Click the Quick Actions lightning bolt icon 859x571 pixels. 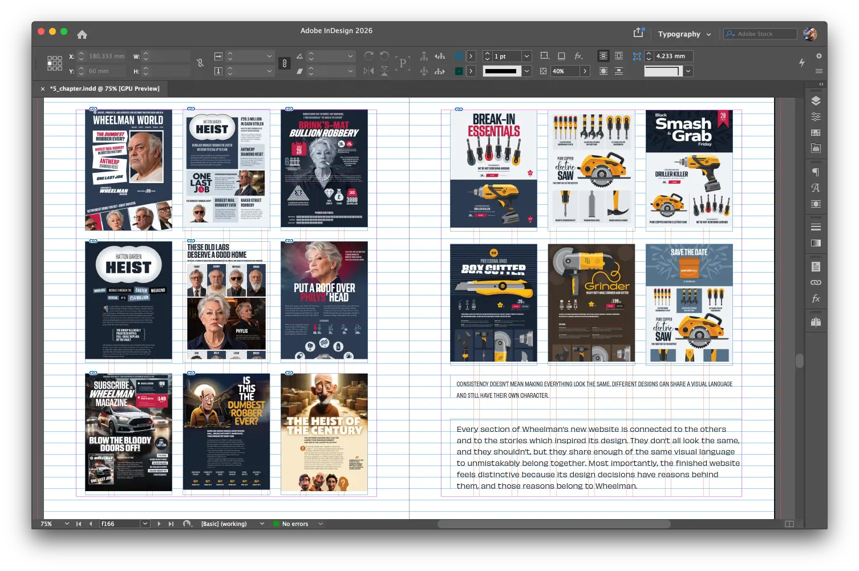click(801, 63)
